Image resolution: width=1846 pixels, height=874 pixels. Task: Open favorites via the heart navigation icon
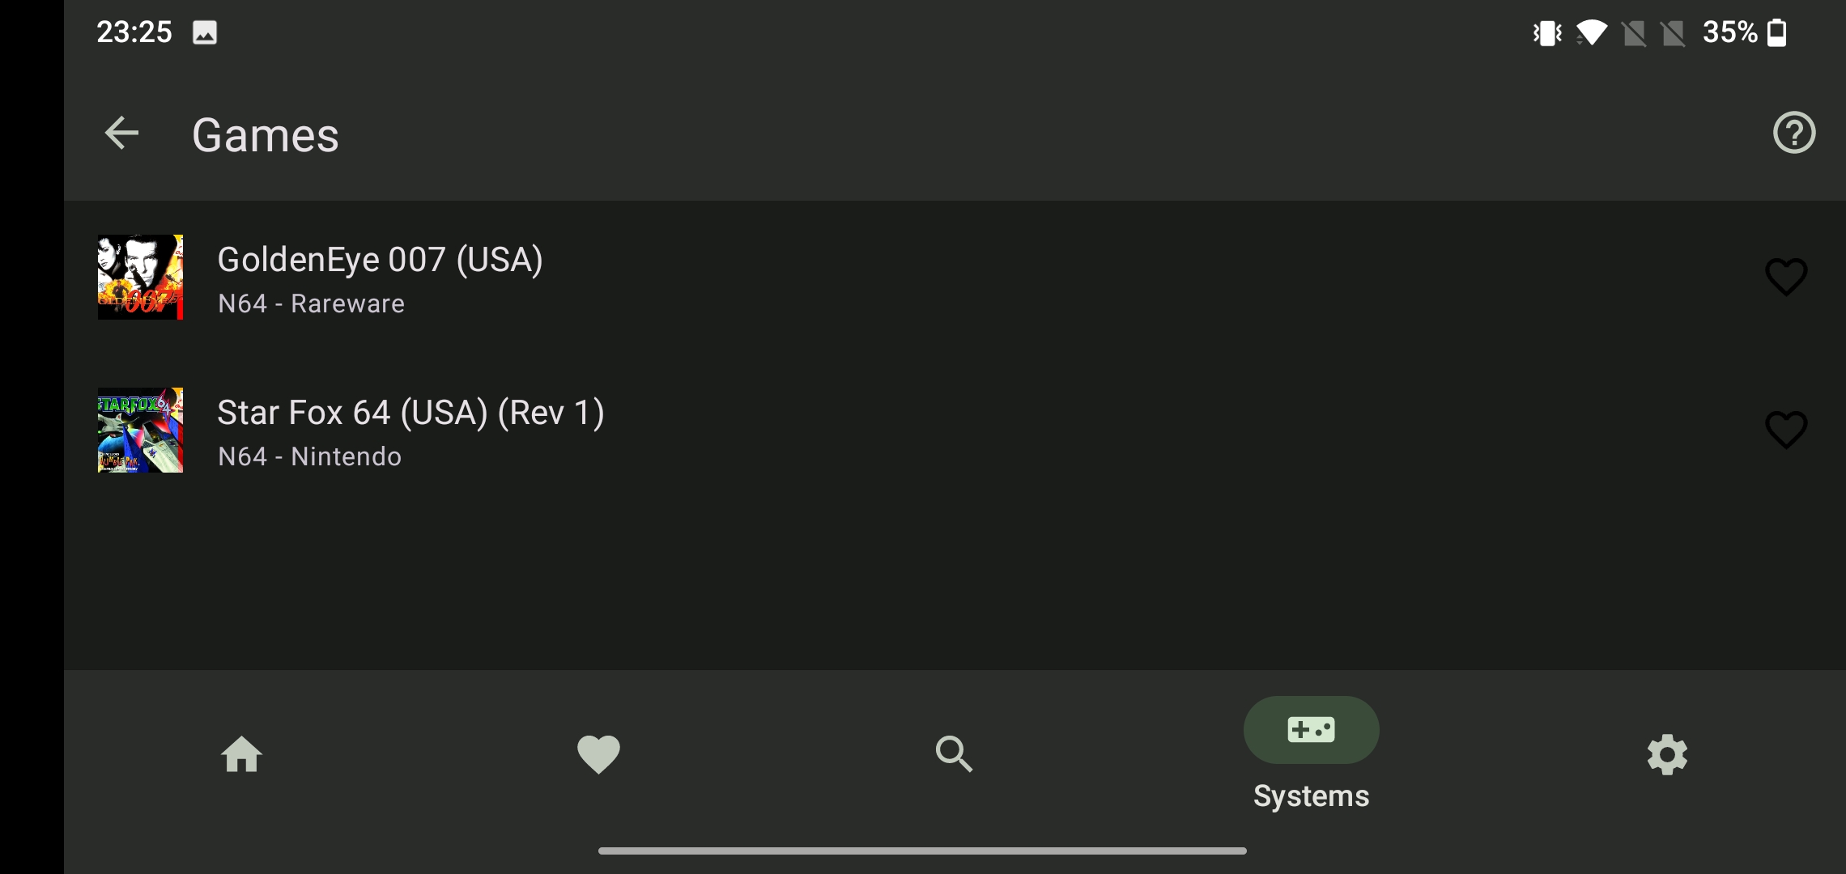[598, 754]
